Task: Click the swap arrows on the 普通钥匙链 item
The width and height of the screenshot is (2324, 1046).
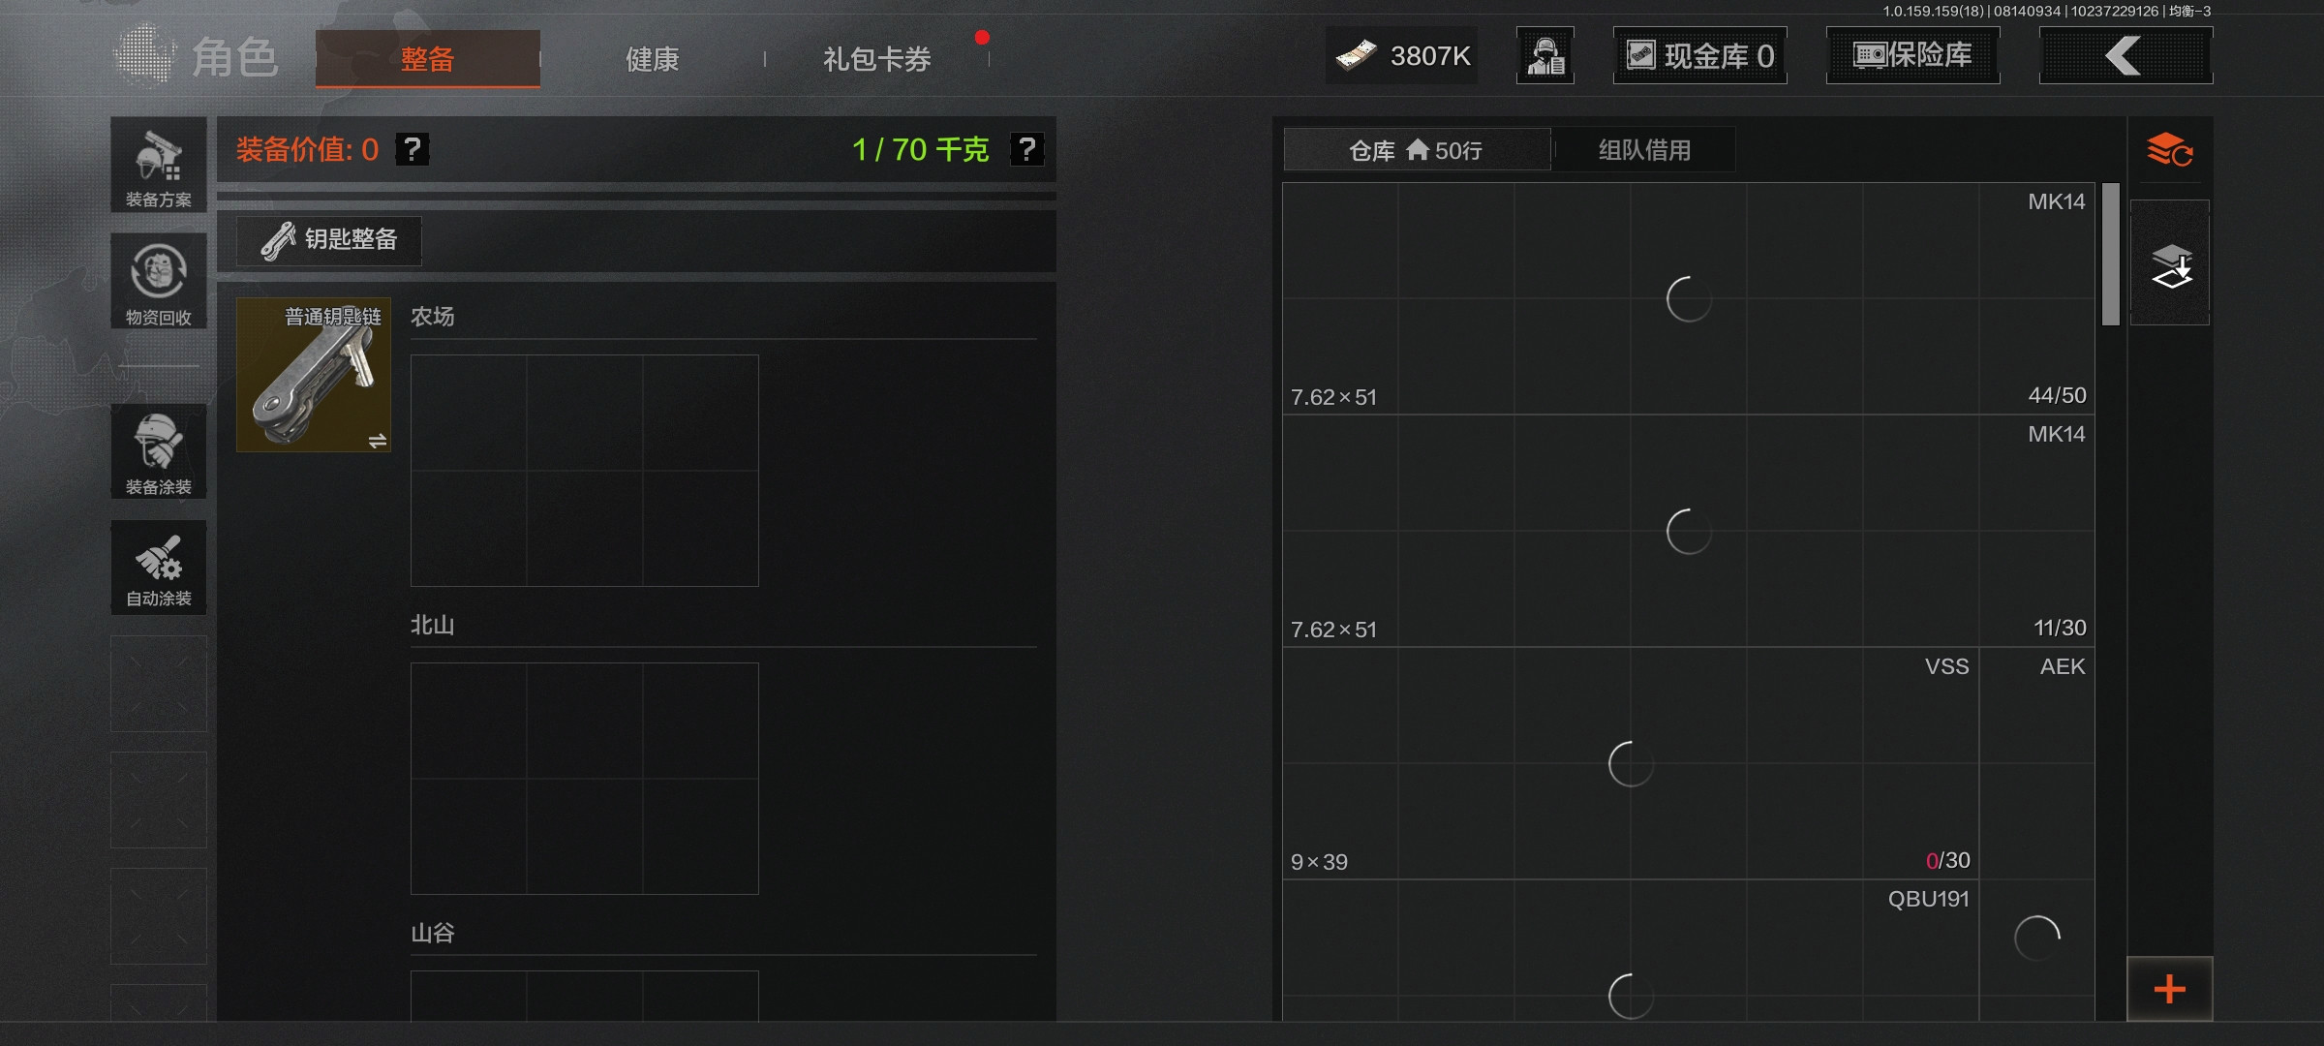Action: (378, 441)
